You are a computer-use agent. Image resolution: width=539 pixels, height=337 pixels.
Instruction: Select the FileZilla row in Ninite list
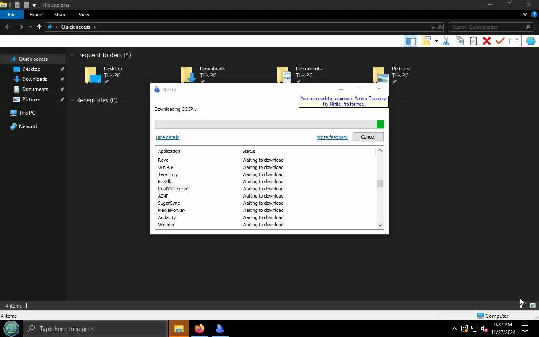(265, 182)
